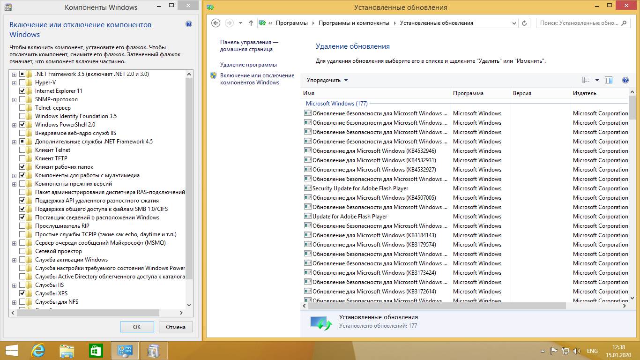
Task: Click icon of Security Update for Adobe Flash Player
Action: 308,188
